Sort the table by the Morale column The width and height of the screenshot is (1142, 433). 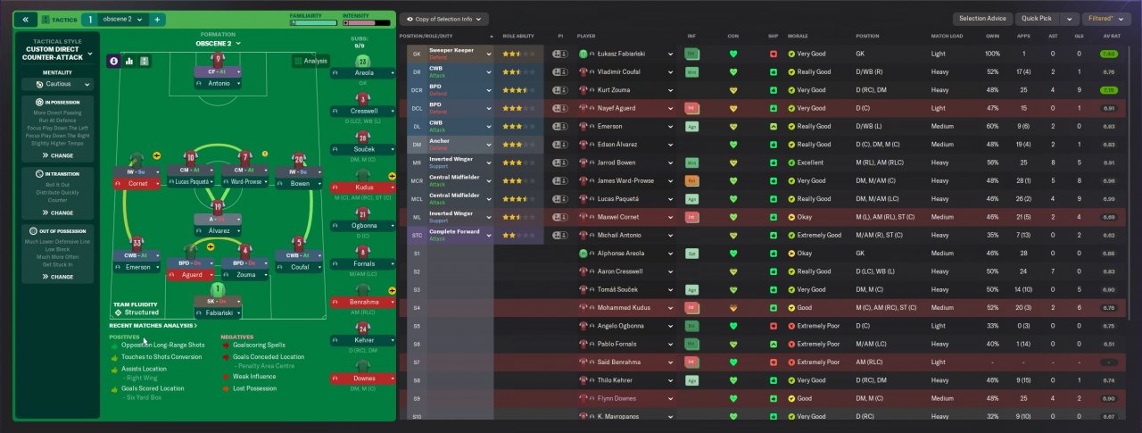pyautogui.click(x=797, y=36)
